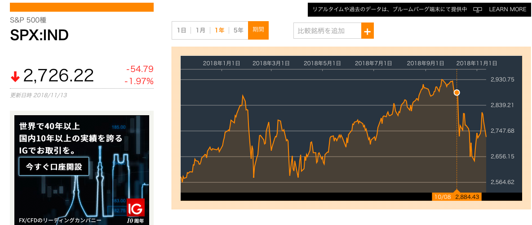This screenshot has height=225, width=532.
Task: Click the 2,747.68 y-axis value
Action: [502, 131]
